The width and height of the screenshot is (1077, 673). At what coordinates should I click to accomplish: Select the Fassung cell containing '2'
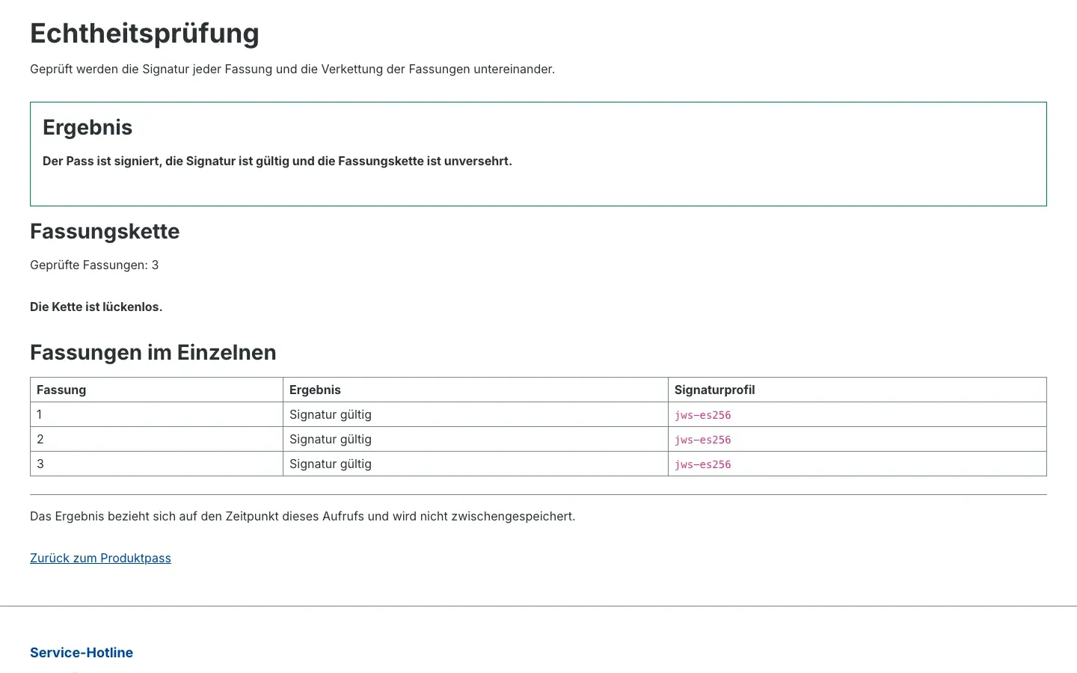click(156, 439)
